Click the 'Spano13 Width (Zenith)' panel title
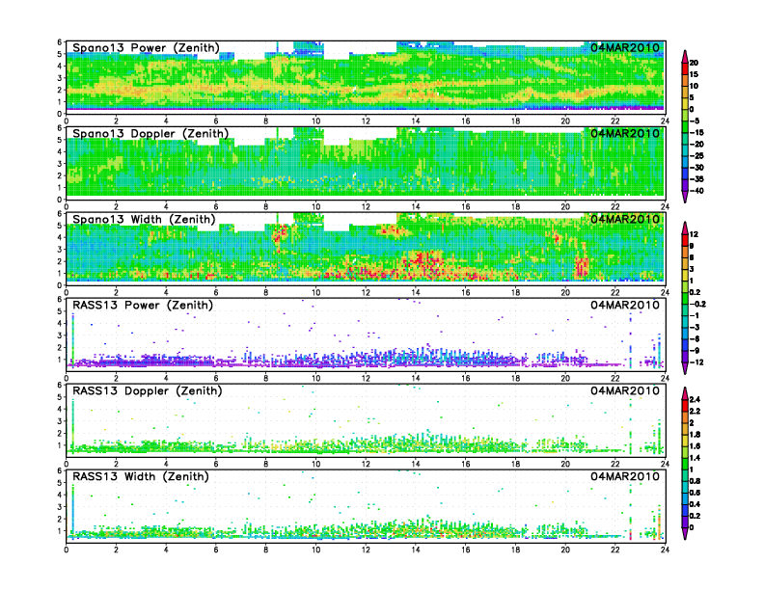The image size is (764, 590). [144, 220]
